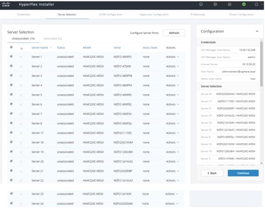Go to the Cluster Configuration step
This screenshot has width=265, height=208.
point(242,14)
